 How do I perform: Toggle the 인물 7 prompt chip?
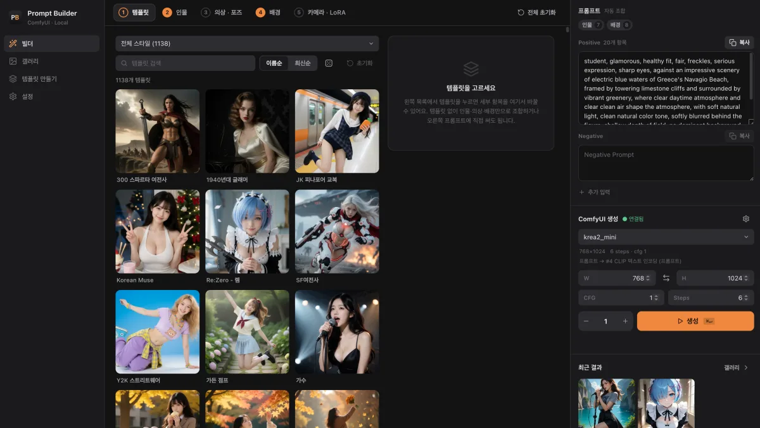pyautogui.click(x=591, y=25)
